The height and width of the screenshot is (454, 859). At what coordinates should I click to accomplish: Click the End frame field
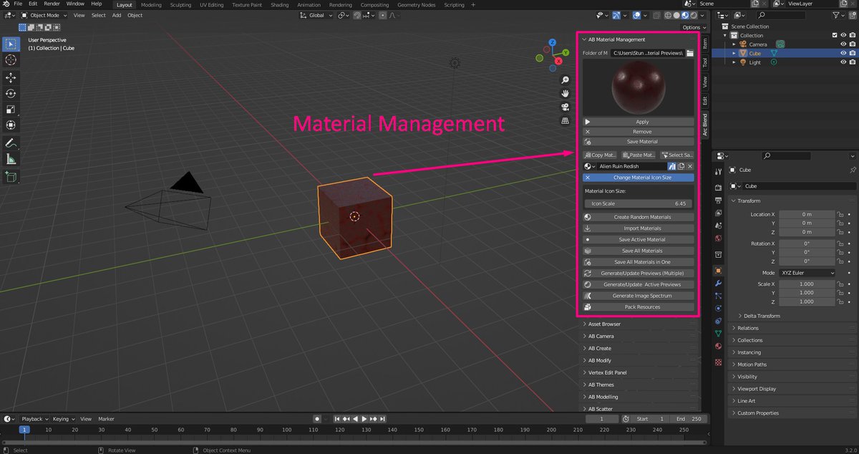(x=689, y=419)
